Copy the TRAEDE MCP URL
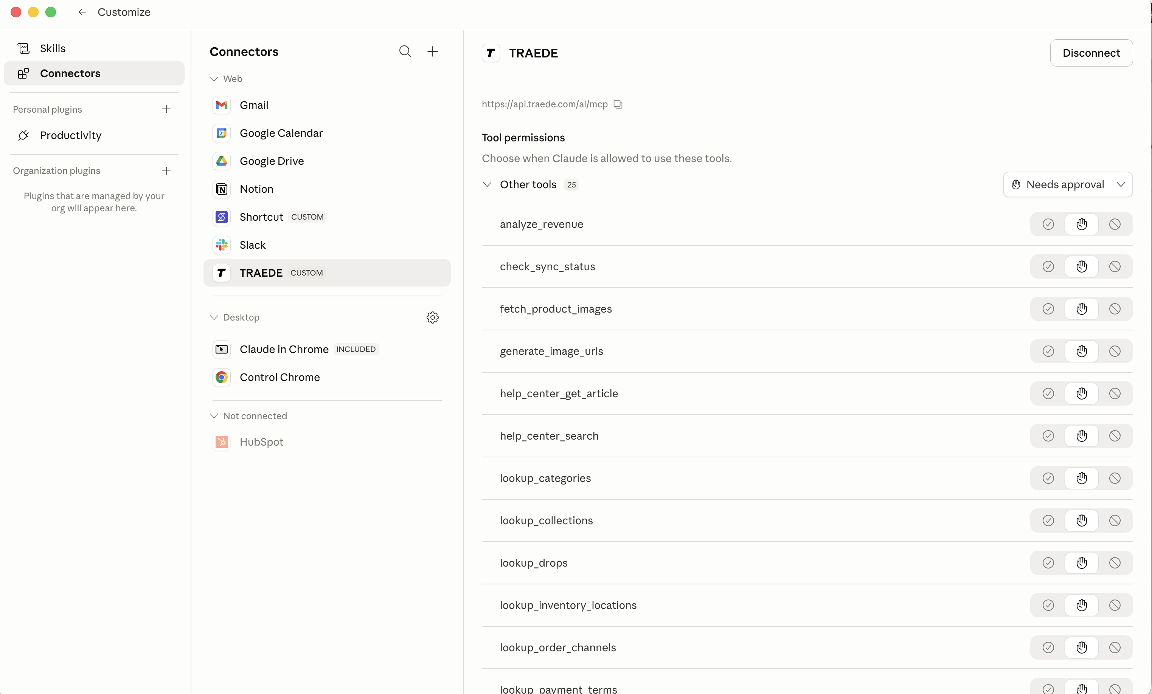Image resolution: width=1152 pixels, height=694 pixels. [618, 104]
